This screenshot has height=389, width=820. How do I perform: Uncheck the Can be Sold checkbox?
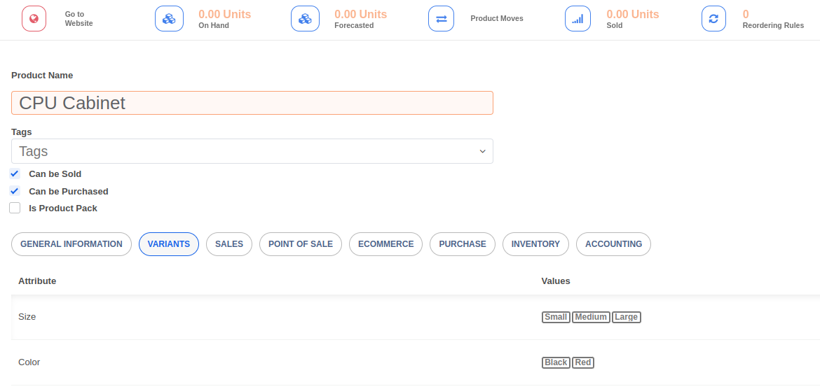click(15, 174)
